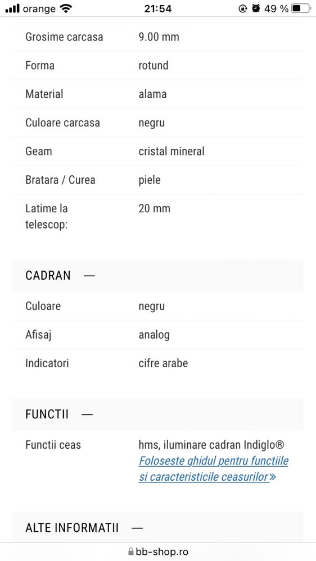Click the dash next to CADRAN heading
This screenshot has height=561, width=316.
pyautogui.click(x=89, y=276)
